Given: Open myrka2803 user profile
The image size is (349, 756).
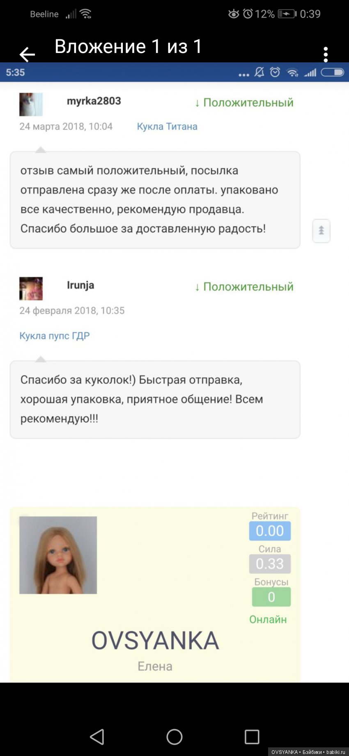Looking at the screenshot, I should point(94,101).
